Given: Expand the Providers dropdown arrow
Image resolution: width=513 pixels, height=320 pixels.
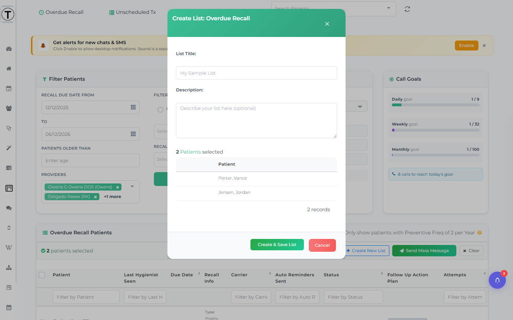Looking at the screenshot, I should [x=132, y=186].
